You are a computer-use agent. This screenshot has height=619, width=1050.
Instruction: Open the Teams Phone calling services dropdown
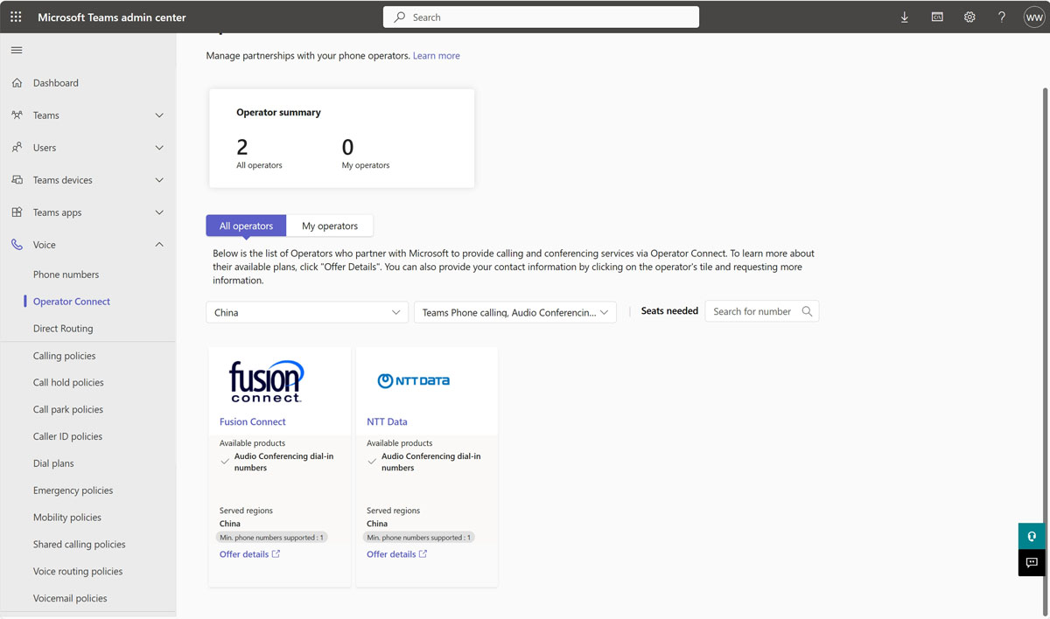coord(514,312)
